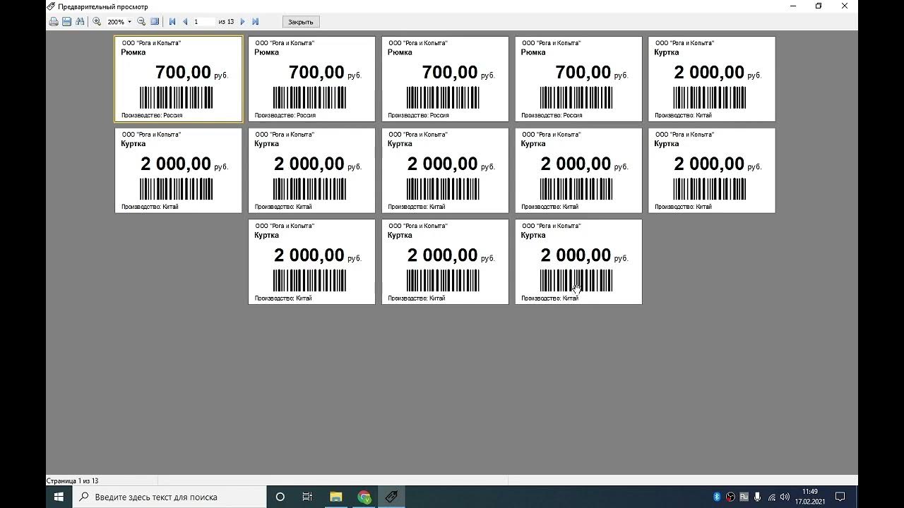The image size is (904, 508).
Task: Save the preview using the diskette icon
Action: (x=66, y=22)
